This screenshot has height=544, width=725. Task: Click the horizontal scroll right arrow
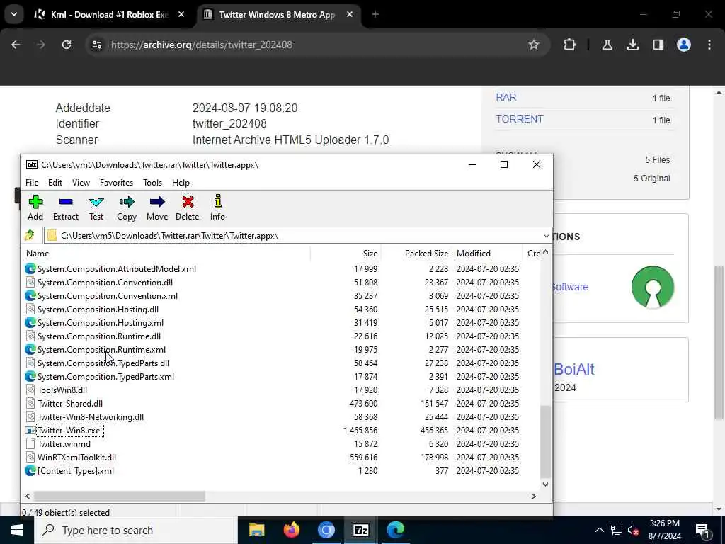click(534, 496)
